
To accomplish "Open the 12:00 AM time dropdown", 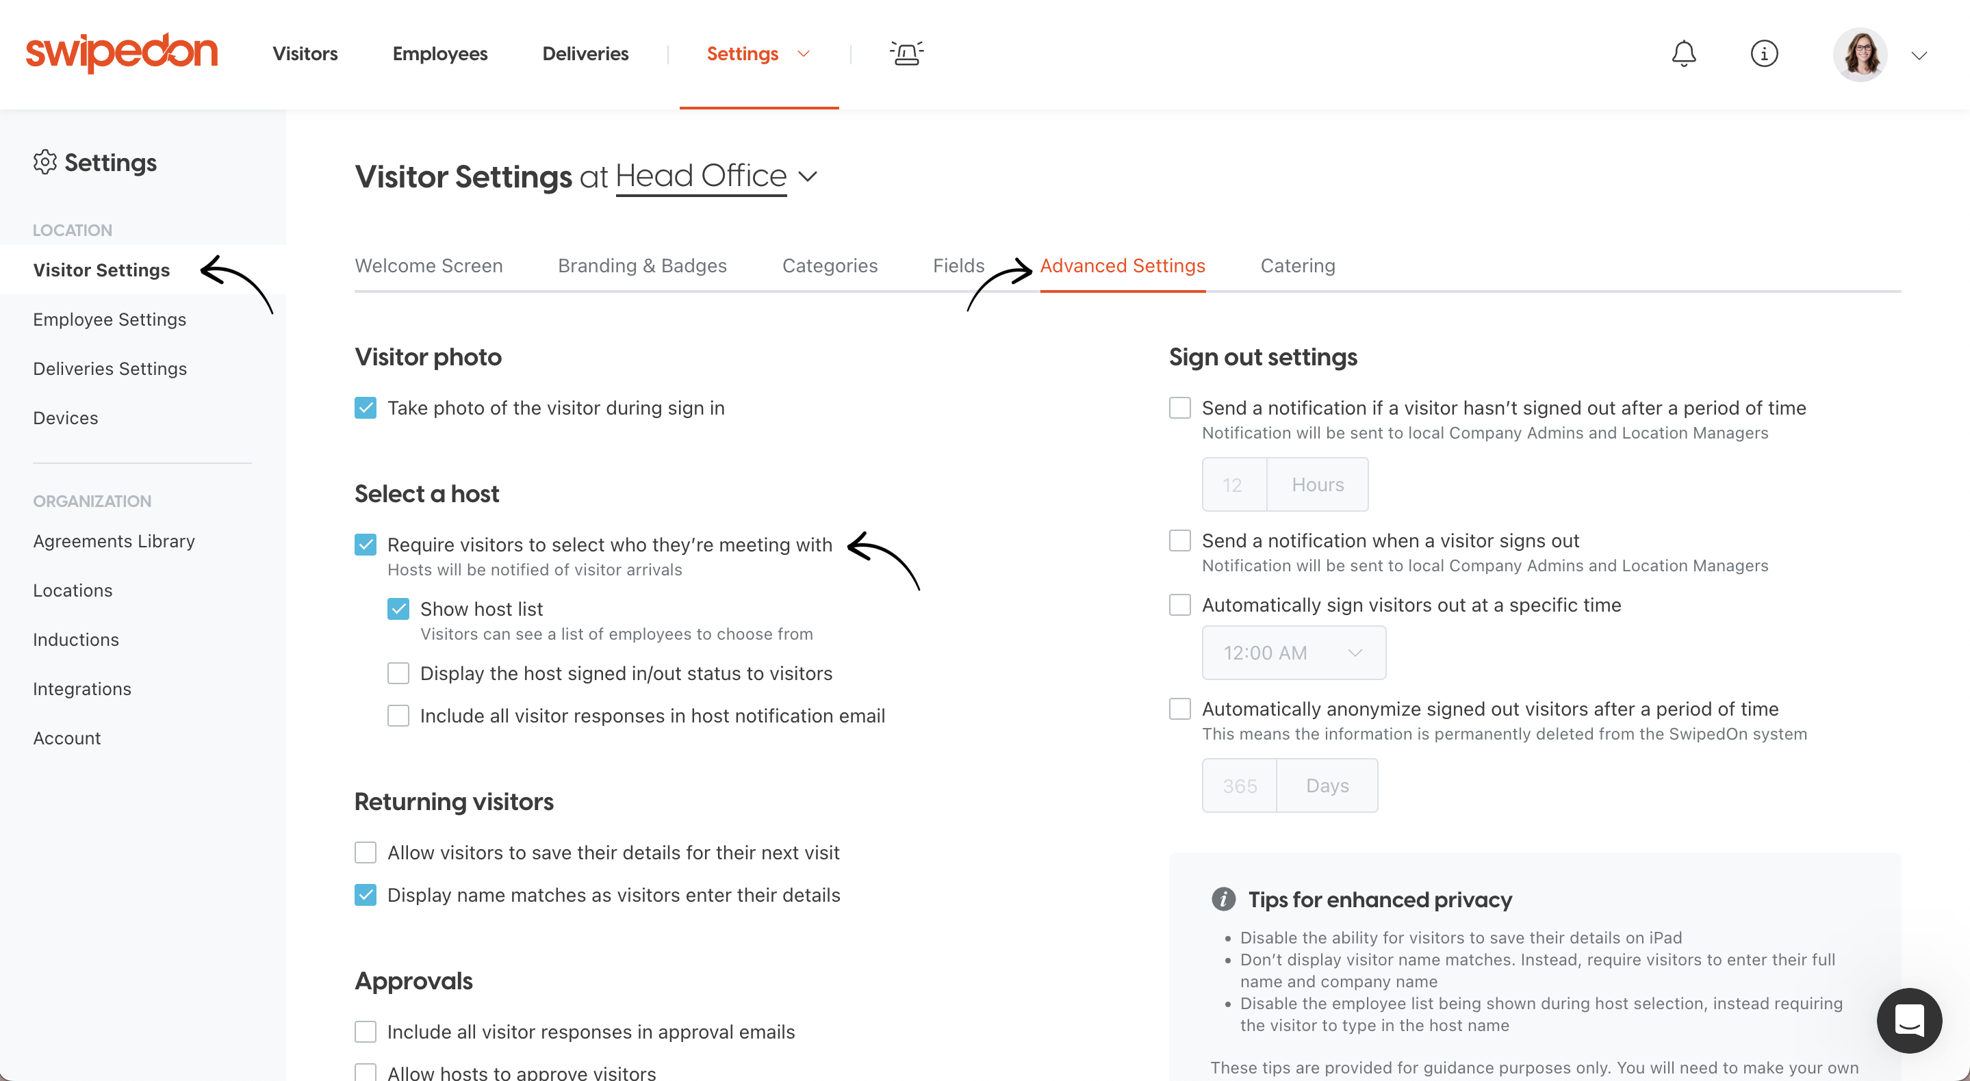I will [1294, 653].
